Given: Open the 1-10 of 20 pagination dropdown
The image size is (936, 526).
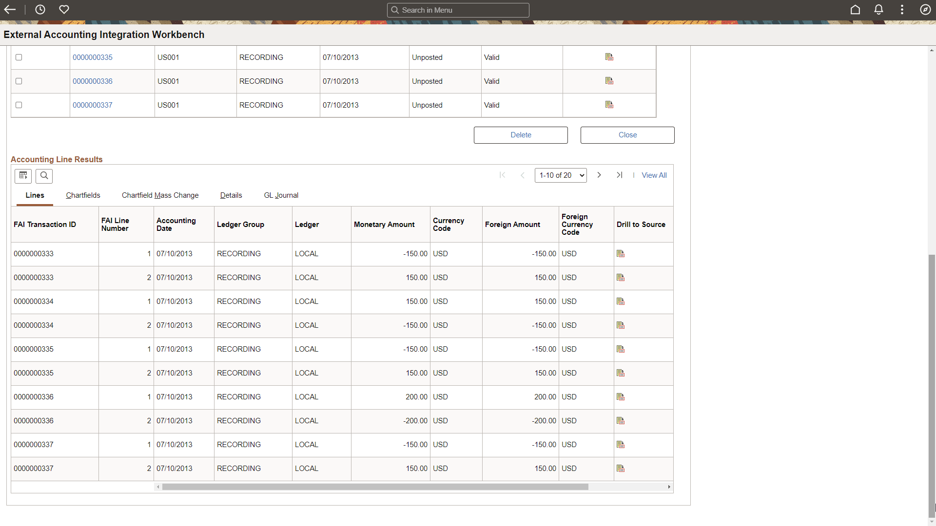Looking at the screenshot, I should (560, 175).
